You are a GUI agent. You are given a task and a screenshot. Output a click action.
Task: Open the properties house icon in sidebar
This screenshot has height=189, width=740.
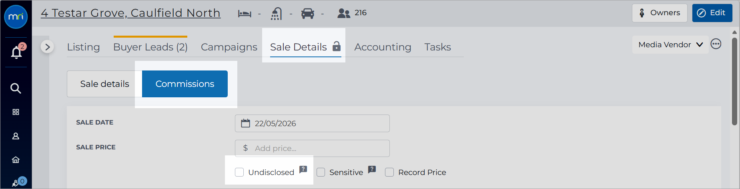(x=16, y=160)
